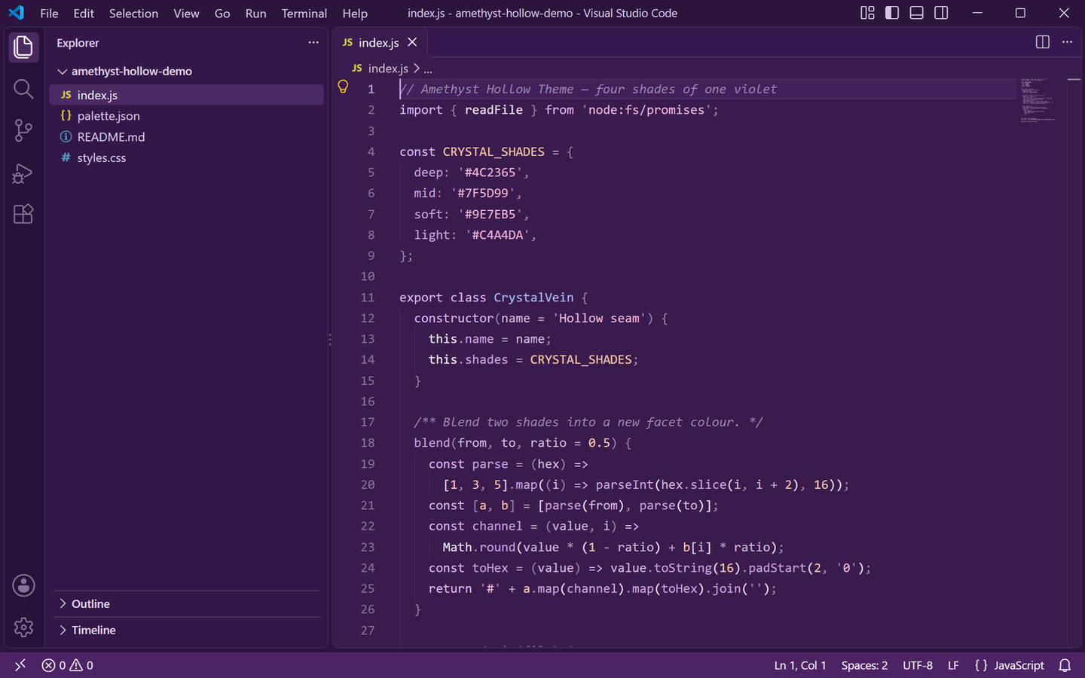The width and height of the screenshot is (1085, 678).
Task: Select encoding via UTF-8 indicator
Action: pos(918,665)
